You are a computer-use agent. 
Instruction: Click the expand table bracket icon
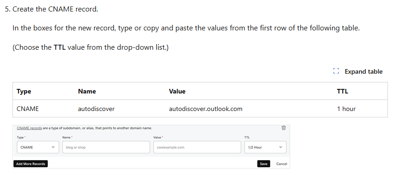336,71
